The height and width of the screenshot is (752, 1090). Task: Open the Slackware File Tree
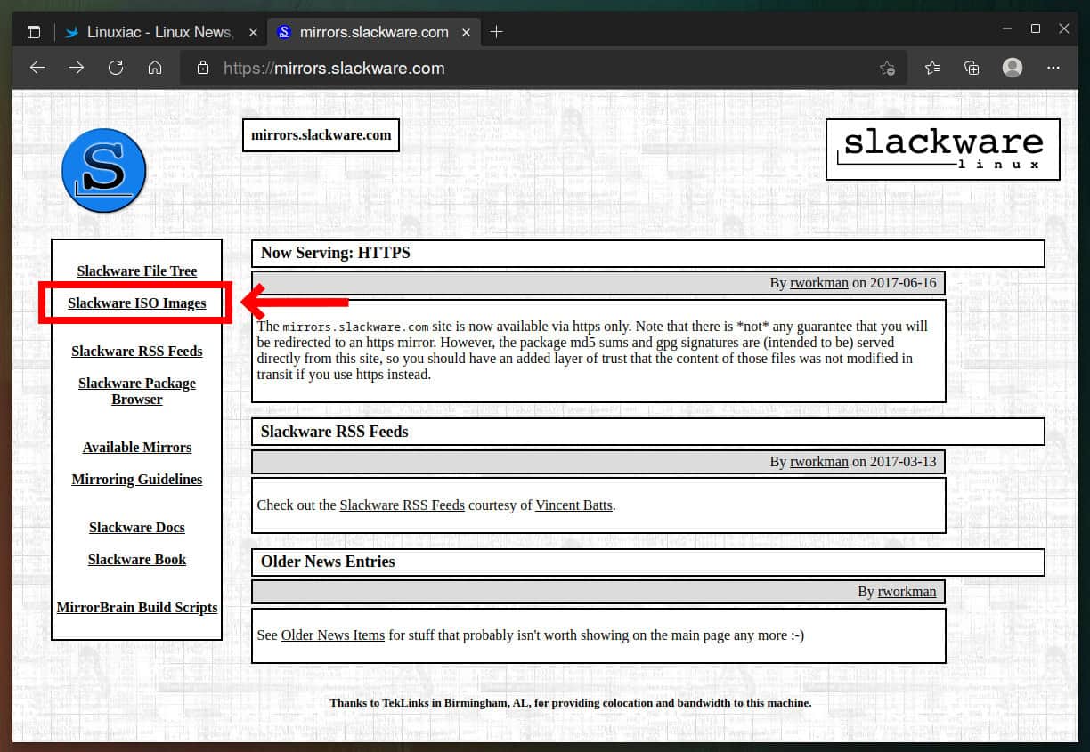(x=136, y=271)
